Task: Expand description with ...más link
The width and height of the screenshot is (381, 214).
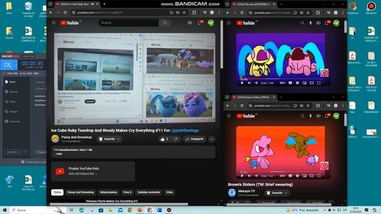Action: tap(58, 153)
